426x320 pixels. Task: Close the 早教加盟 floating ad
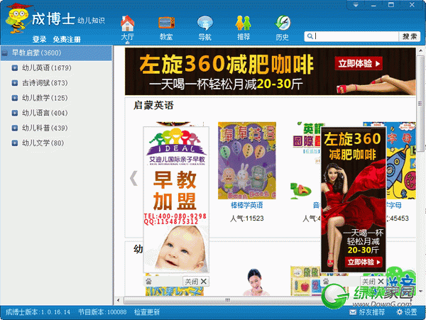(196, 282)
